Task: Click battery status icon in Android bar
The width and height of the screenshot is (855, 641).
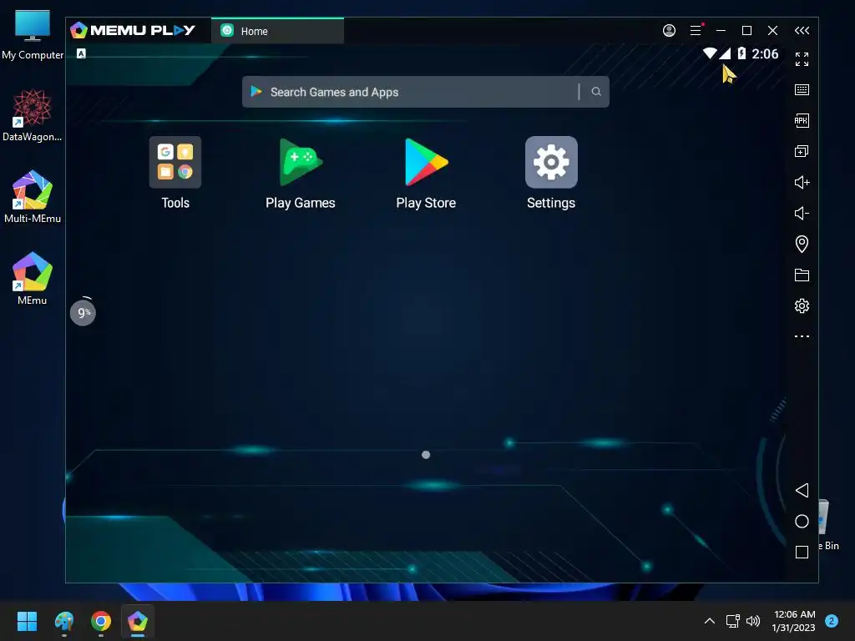Action: [x=741, y=53]
